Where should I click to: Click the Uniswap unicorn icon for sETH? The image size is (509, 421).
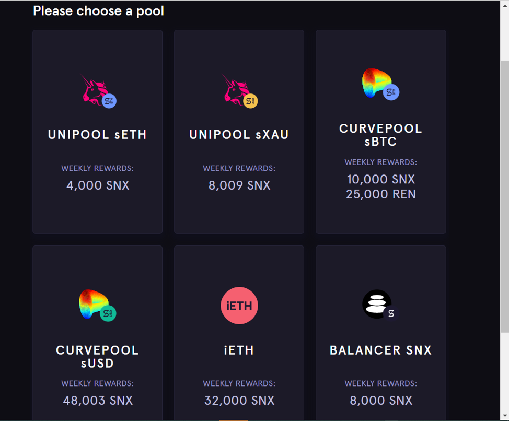click(x=96, y=90)
